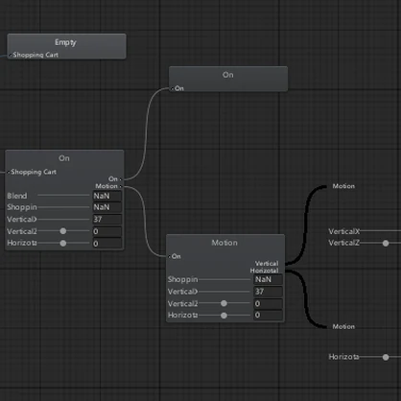Click Shoppin NaN field in Motion node
Image resolution: width=401 pixels, height=401 pixels.
point(268,279)
